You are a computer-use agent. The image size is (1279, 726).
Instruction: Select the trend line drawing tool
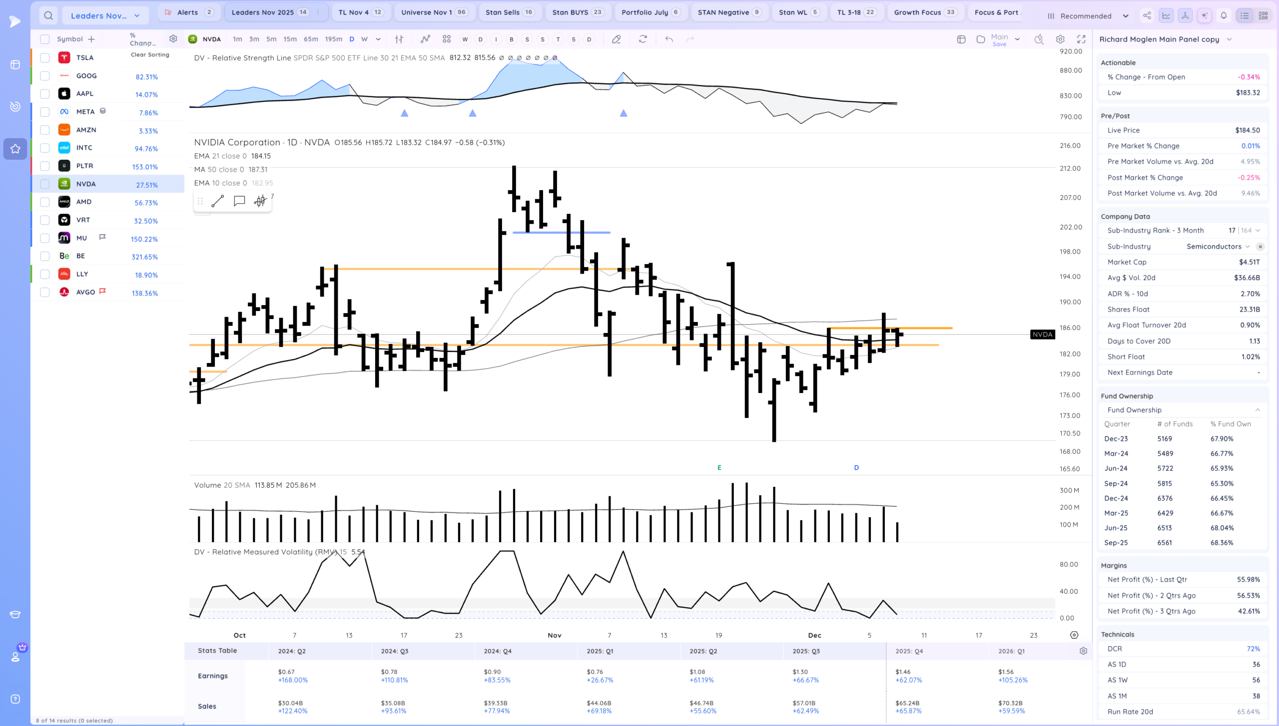point(218,201)
